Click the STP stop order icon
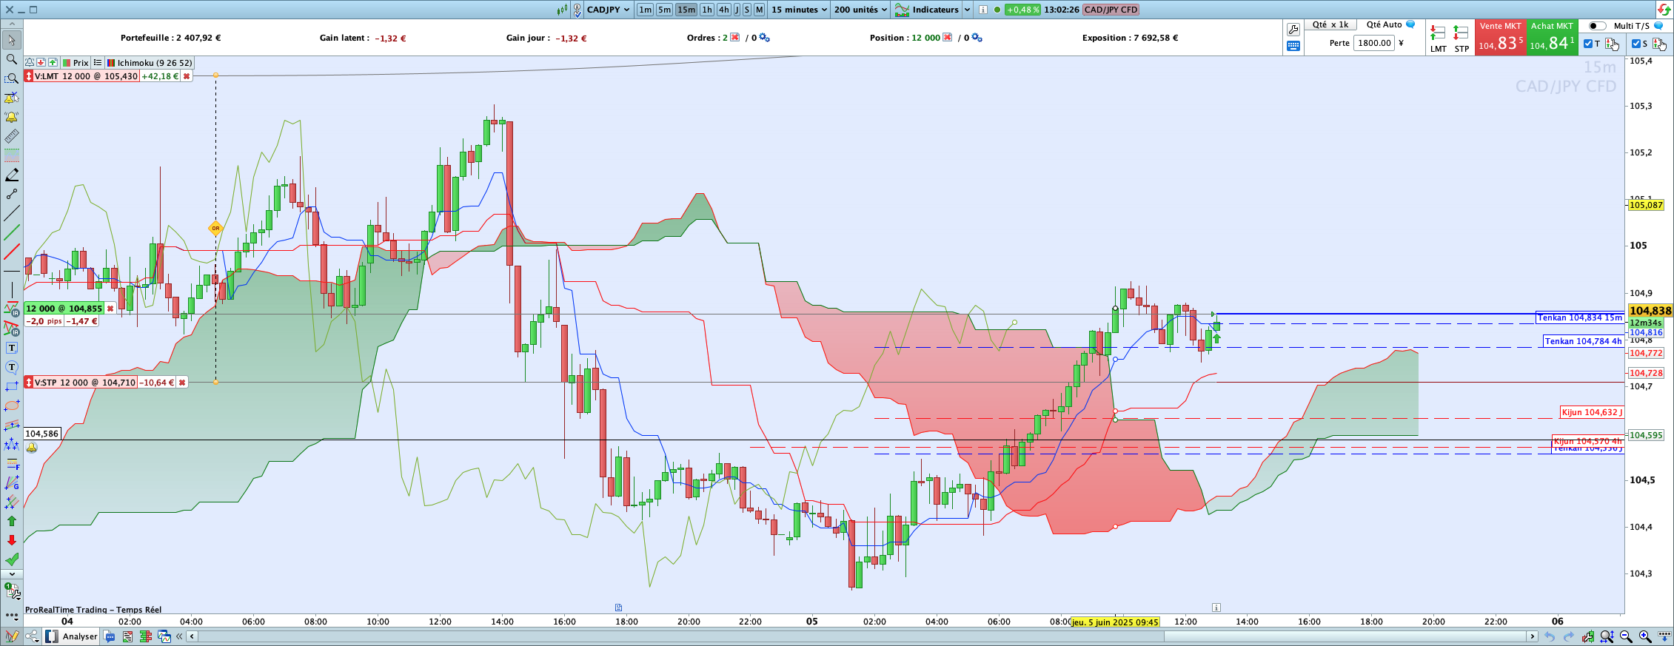This screenshot has width=1674, height=646. pos(1461,38)
